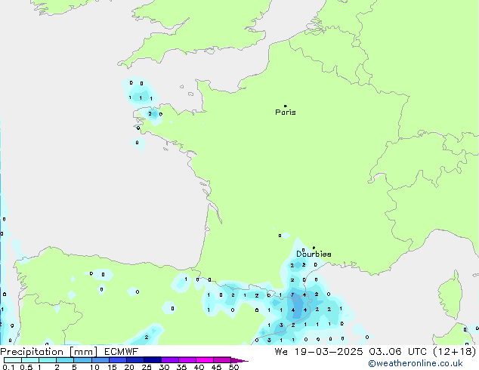This screenshot has height=370, width=479.
Task: Click the legend label '25'
Action: [147, 367]
